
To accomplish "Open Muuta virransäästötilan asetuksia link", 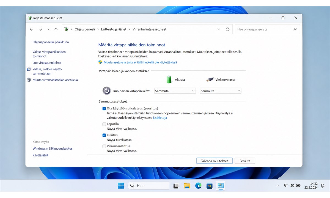I will [55, 80].
